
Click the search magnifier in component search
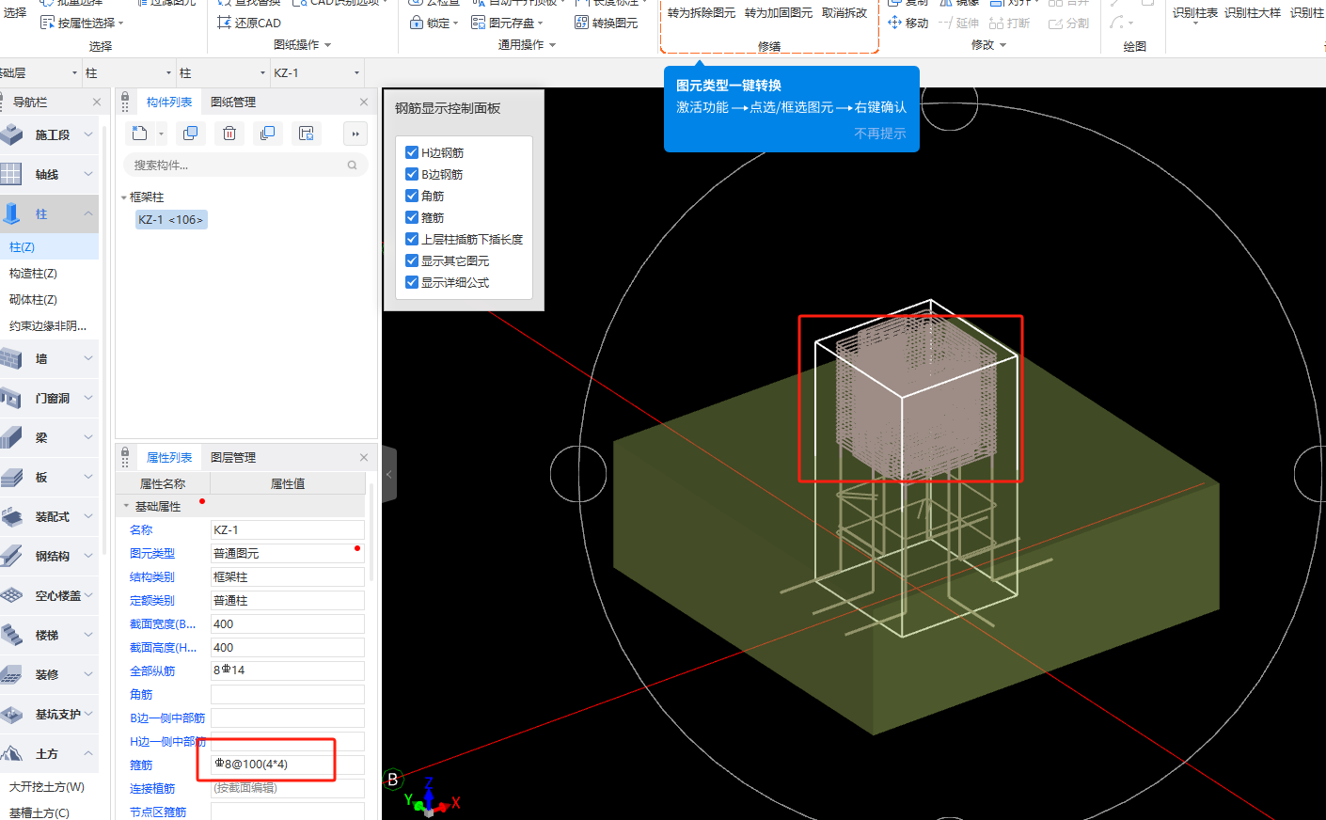click(352, 165)
